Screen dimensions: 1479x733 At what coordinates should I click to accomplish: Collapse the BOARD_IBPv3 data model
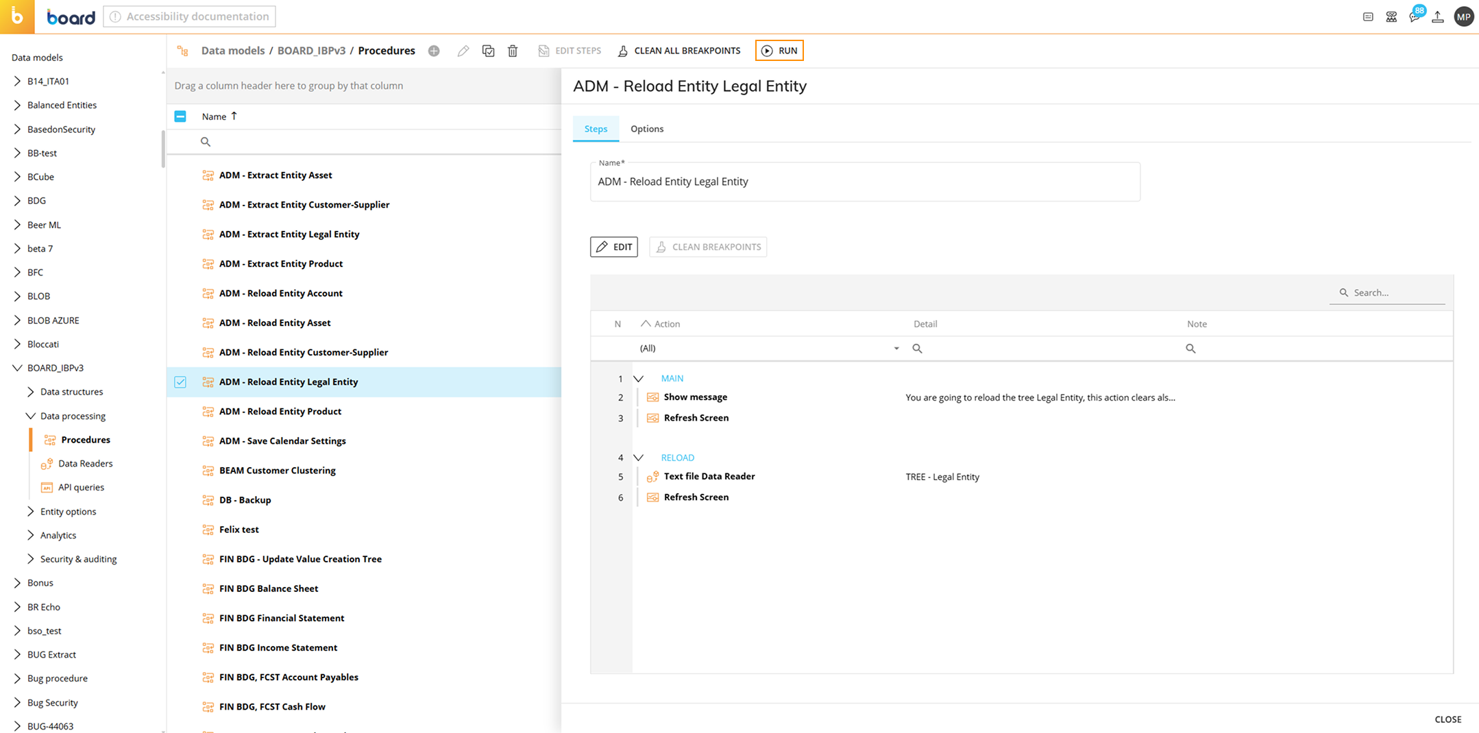[17, 368]
